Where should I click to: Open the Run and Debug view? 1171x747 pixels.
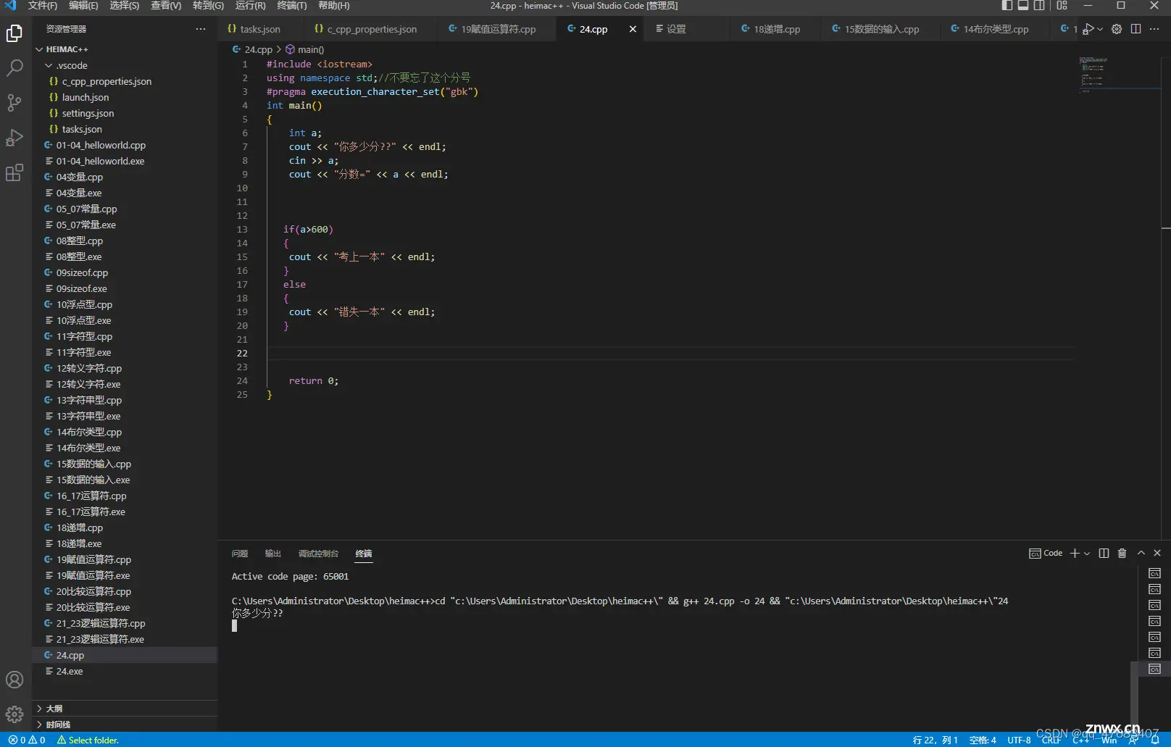tap(14, 138)
